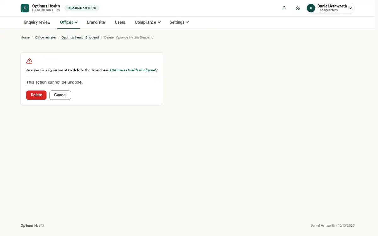The width and height of the screenshot is (378, 236).
Task: Open the Settings dropdown menu
Action: [179, 22]
